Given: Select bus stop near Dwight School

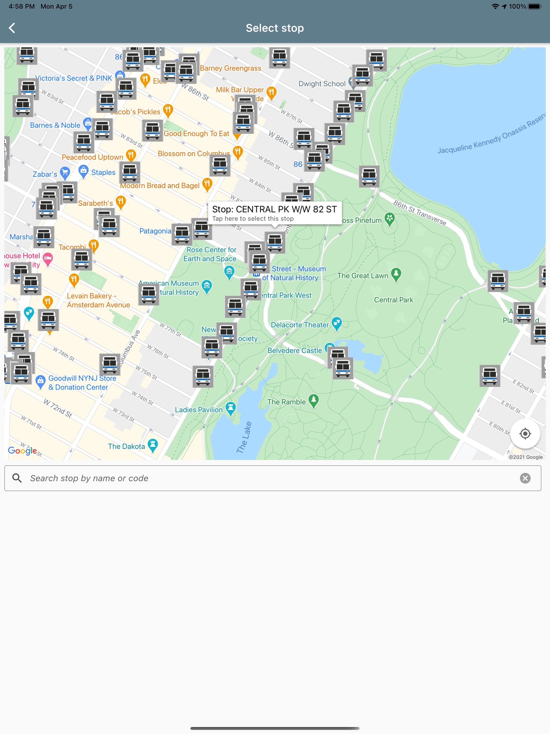Looking at the screenshot, I should (x=363, y=76).
